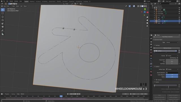The image size is (181, 102).
Task: Open the Render menu
Action: [11, 1]
